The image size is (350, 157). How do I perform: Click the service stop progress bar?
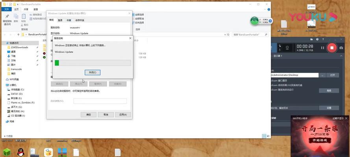(93, 63)
